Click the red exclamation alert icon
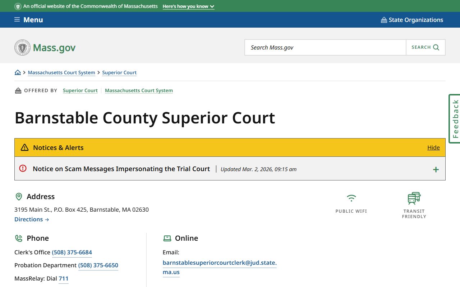Viewport: 460px width, 287px height. (23, 168)
